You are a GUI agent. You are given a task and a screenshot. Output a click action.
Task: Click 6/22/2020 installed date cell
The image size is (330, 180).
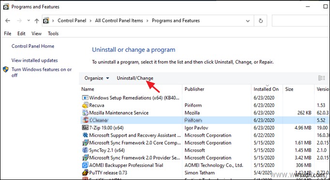(x=264, y=135)
